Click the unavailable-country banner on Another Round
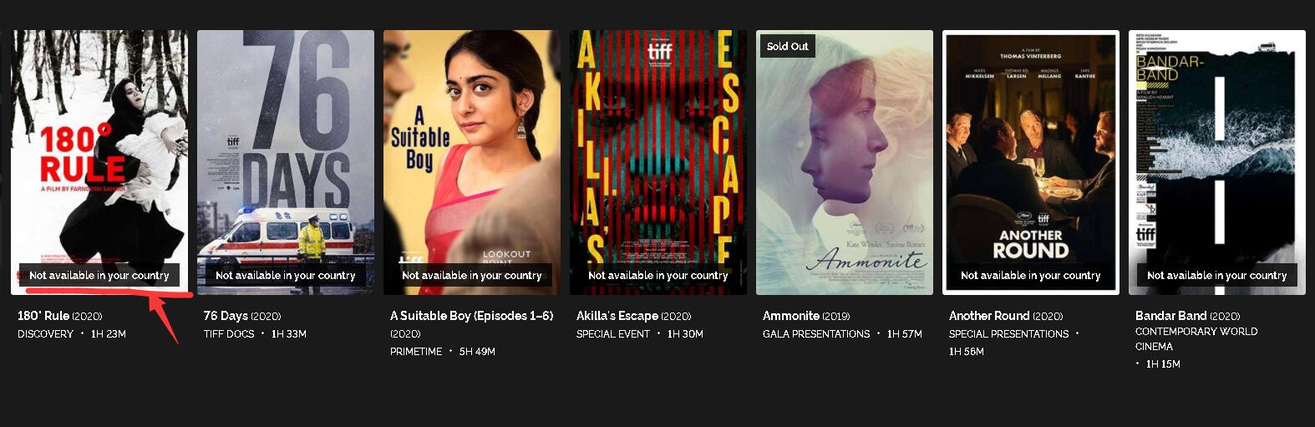This screenshot has width=1315, height=427. coord(1031,275)
